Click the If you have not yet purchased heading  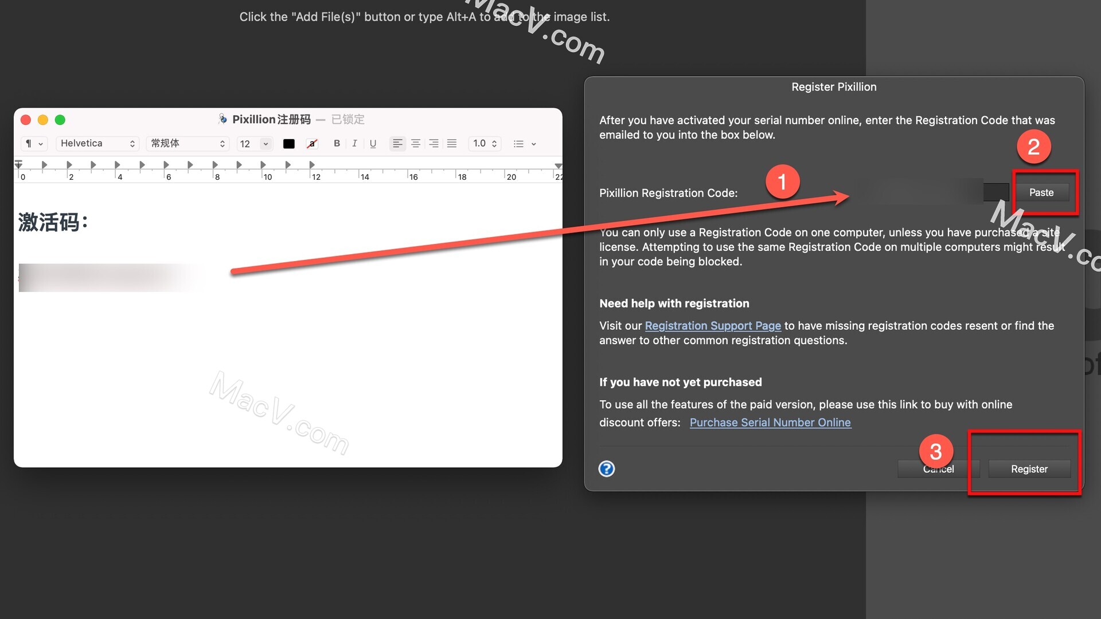click(680, 382)
